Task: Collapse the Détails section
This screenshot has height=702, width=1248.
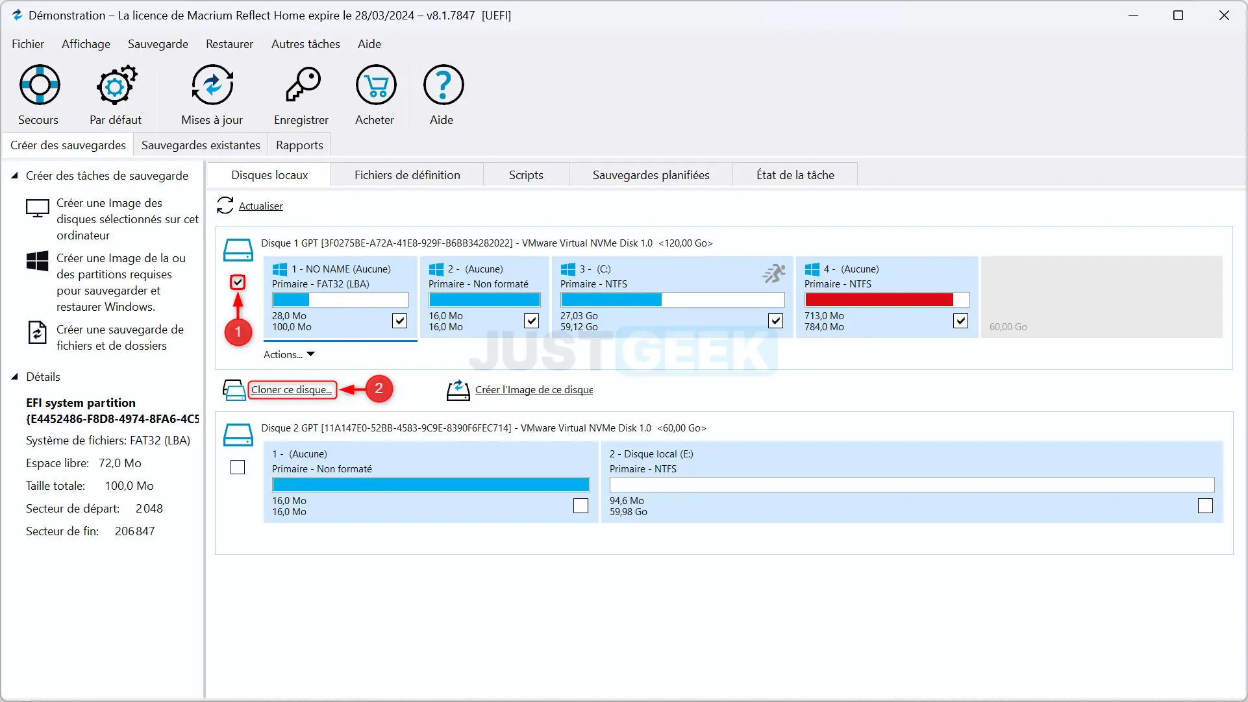Action: pyautogui.click(x=14, y=376)
